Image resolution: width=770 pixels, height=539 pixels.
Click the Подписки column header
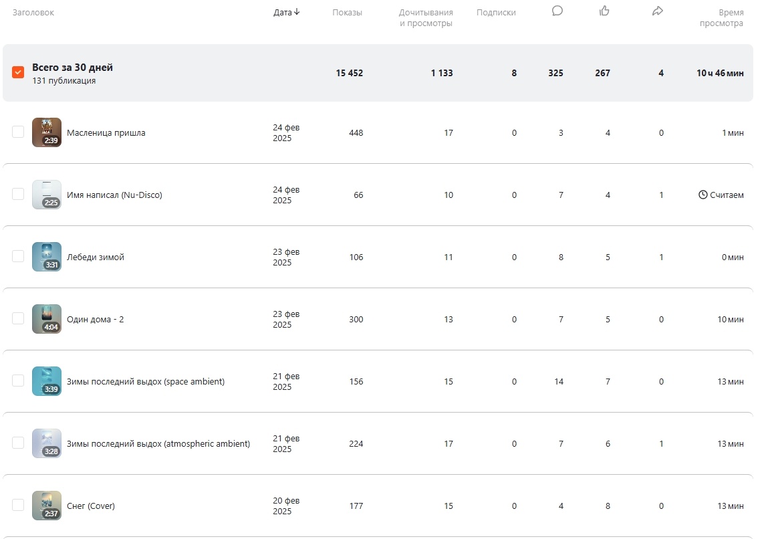tap(496, 13)
